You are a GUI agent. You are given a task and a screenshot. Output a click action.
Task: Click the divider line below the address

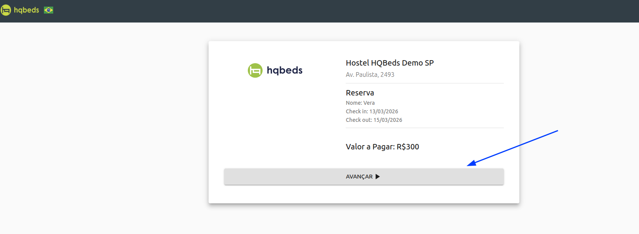pos(425,83)
